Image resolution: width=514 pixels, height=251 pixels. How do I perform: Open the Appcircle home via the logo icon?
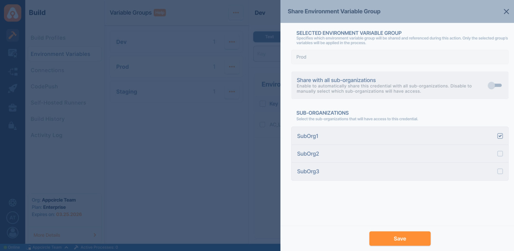[12, 12]
